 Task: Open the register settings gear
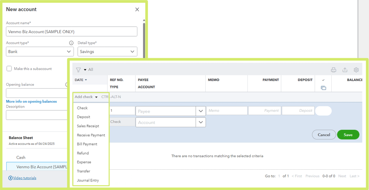tap(356, 70)
